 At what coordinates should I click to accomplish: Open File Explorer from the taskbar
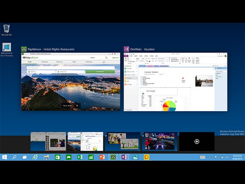[x=47, y=157]
